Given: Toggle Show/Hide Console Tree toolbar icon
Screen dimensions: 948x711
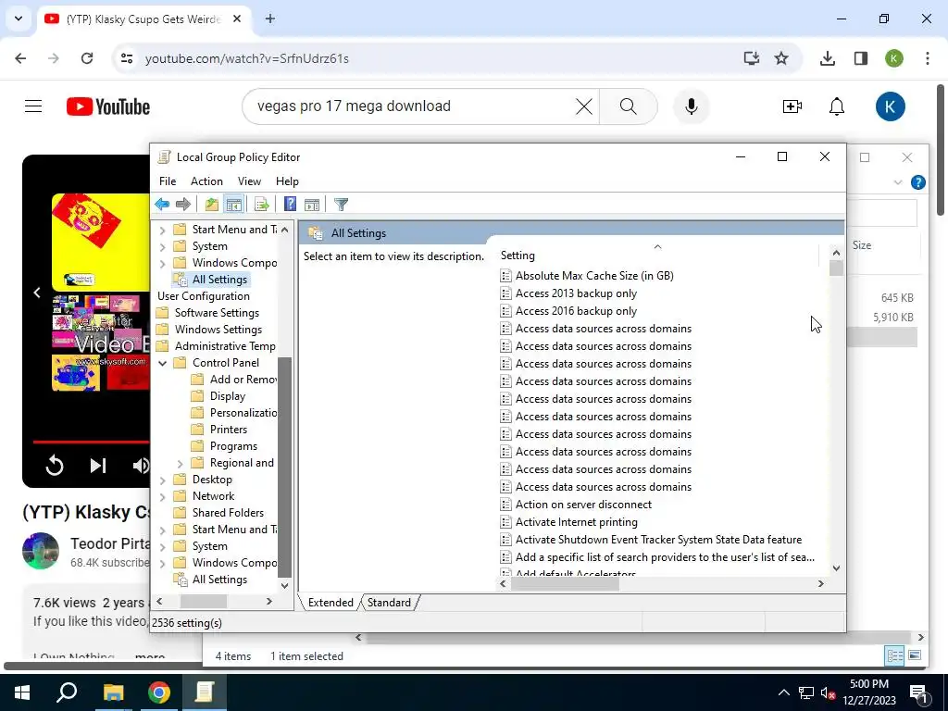Looking at the screenshot, I should pyautogui.click(x=234, y=205).
